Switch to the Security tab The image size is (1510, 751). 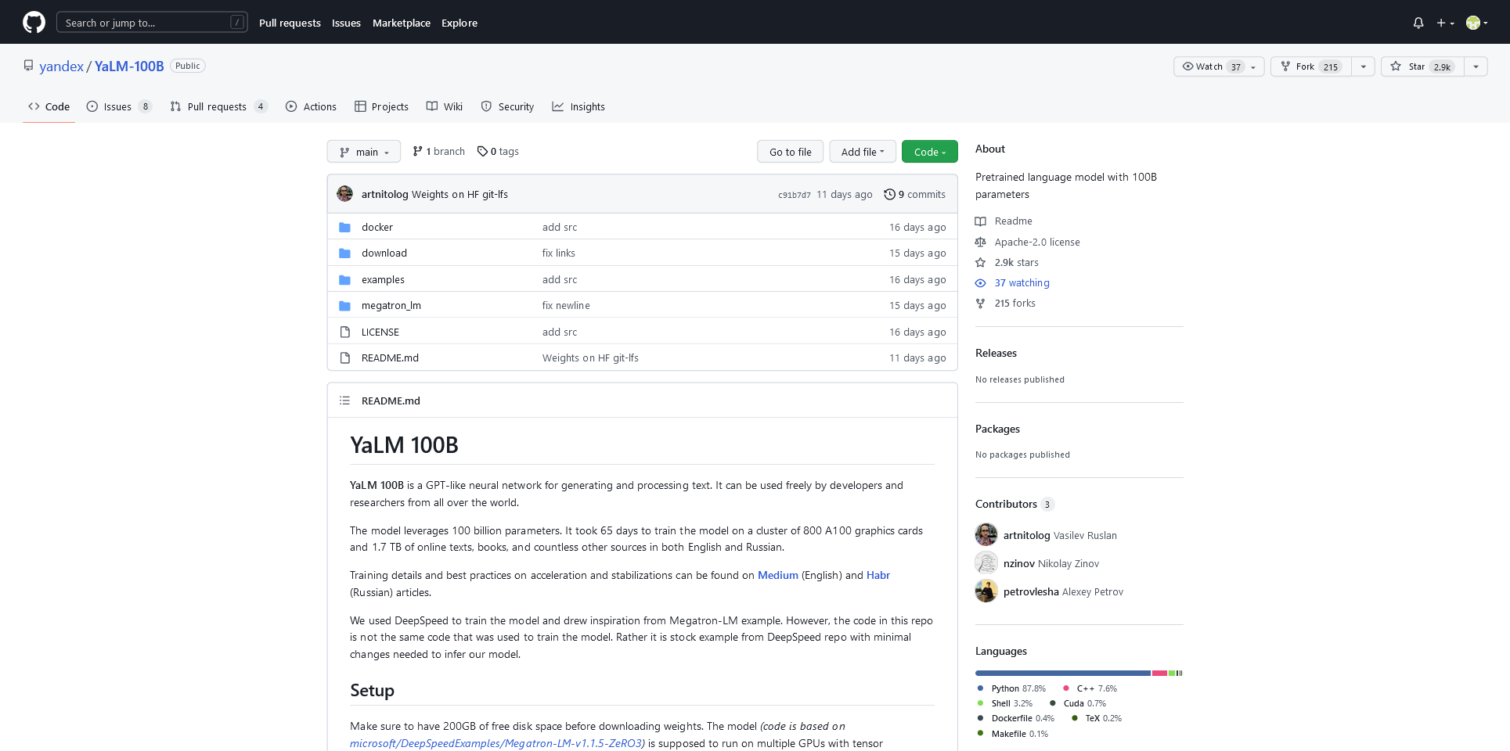507,106
